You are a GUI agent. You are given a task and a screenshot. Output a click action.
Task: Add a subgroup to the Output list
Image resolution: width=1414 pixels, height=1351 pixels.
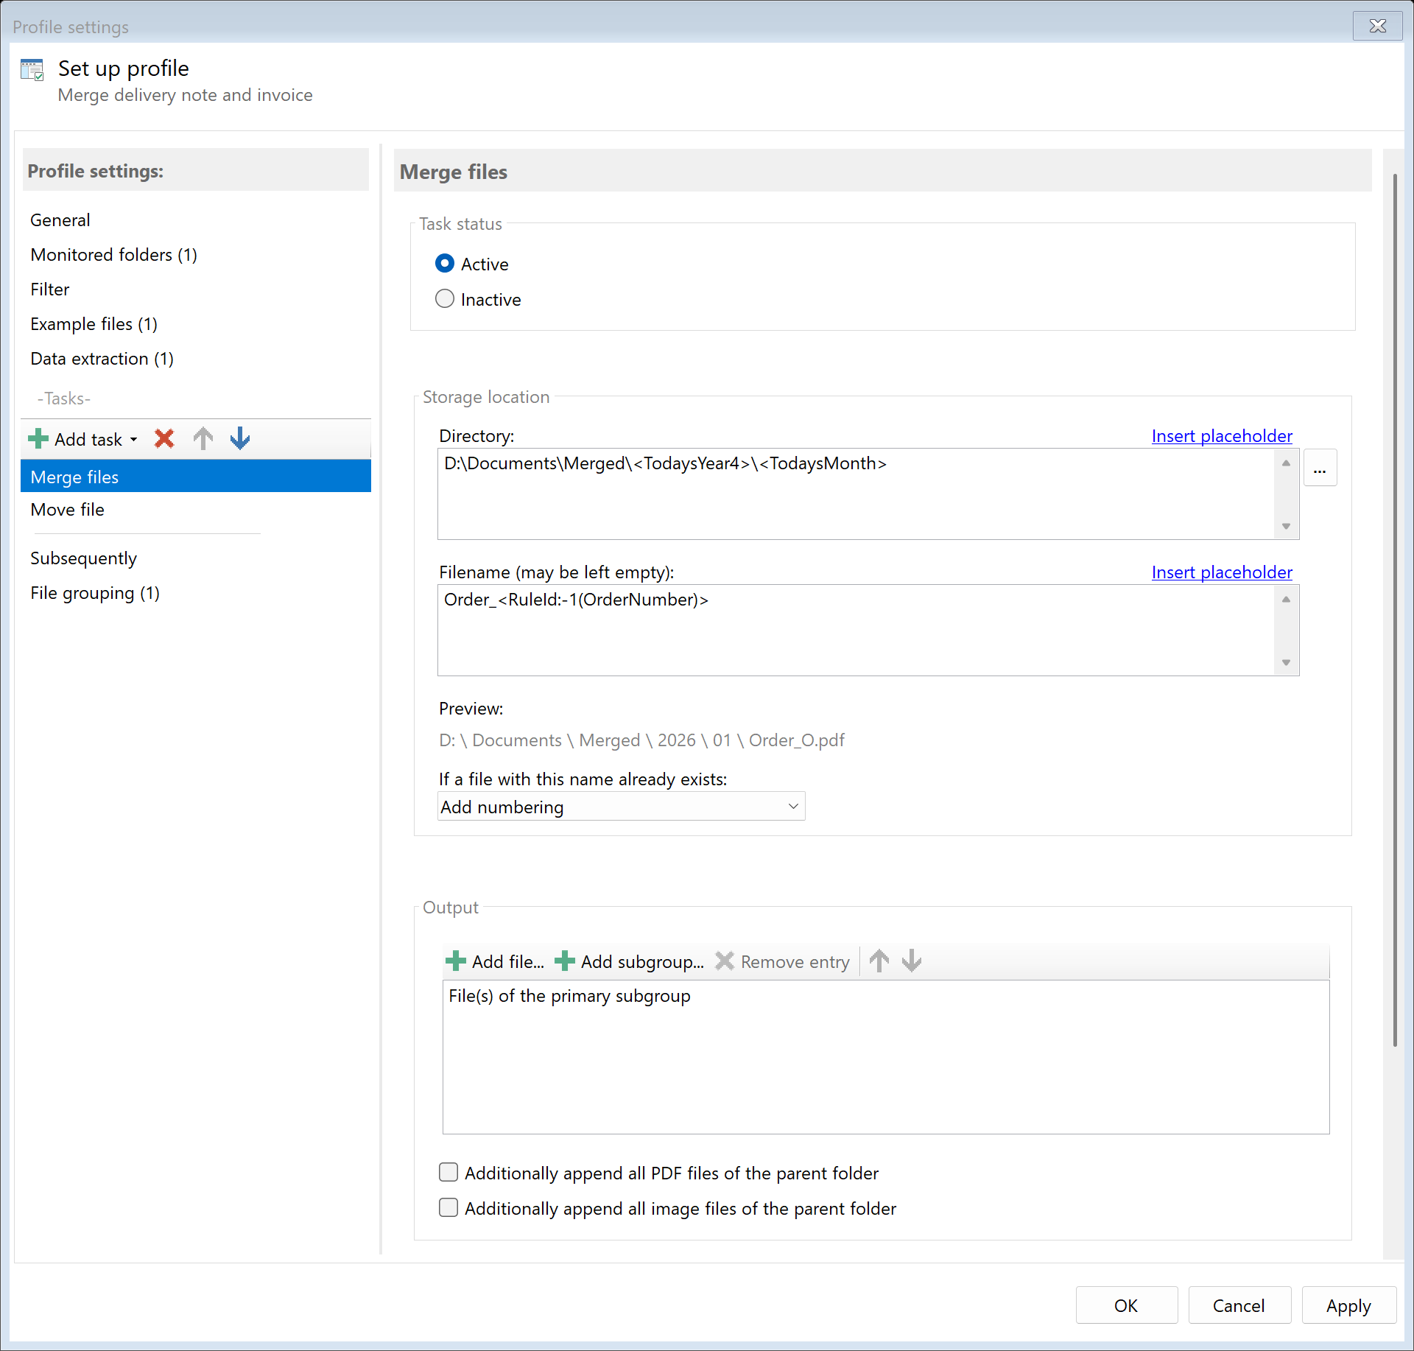point(630,961)
